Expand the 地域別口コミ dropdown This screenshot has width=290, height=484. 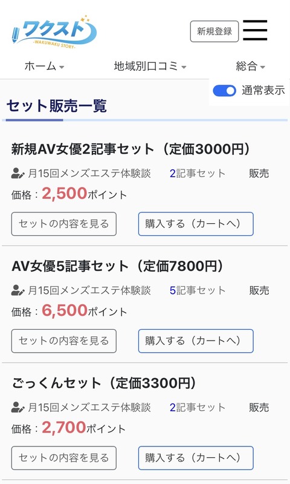(x=150, y=66)
